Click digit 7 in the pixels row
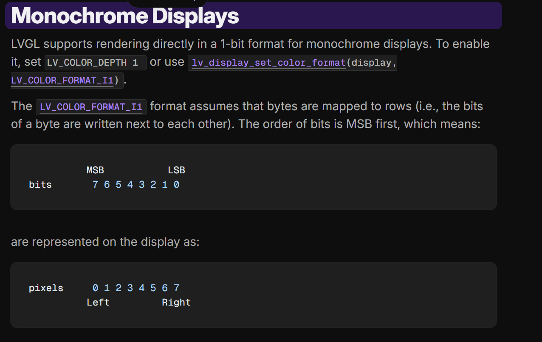542x342 pixels. tap(176, 288)
